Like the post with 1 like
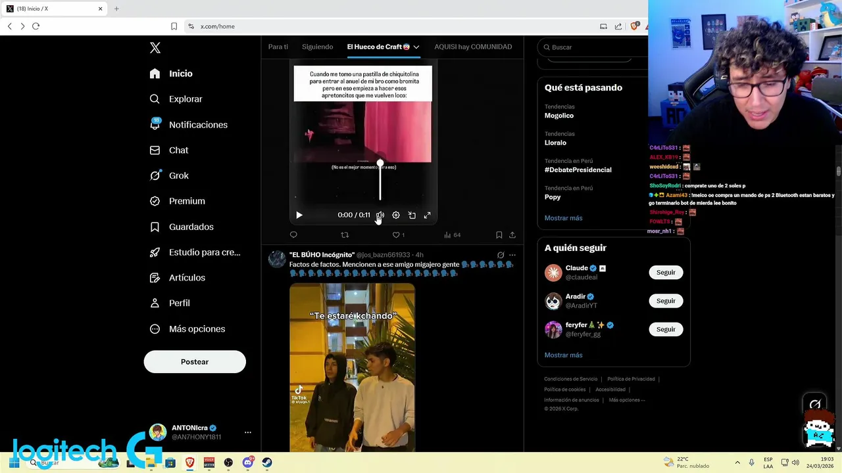The height and width of the screenshot is (473, 842). click(399, 235)
